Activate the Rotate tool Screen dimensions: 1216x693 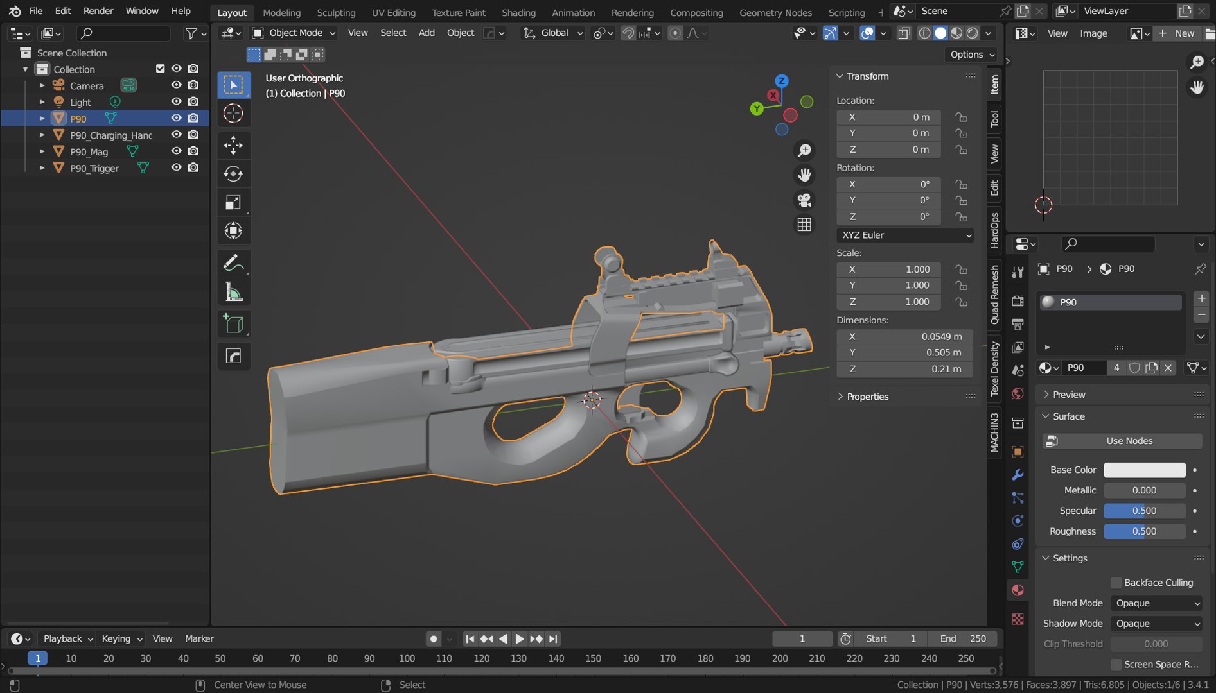(233, 174)
